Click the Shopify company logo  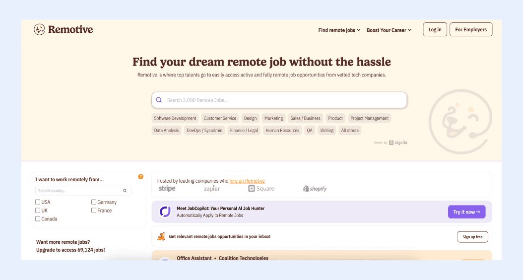coord(315,189)
